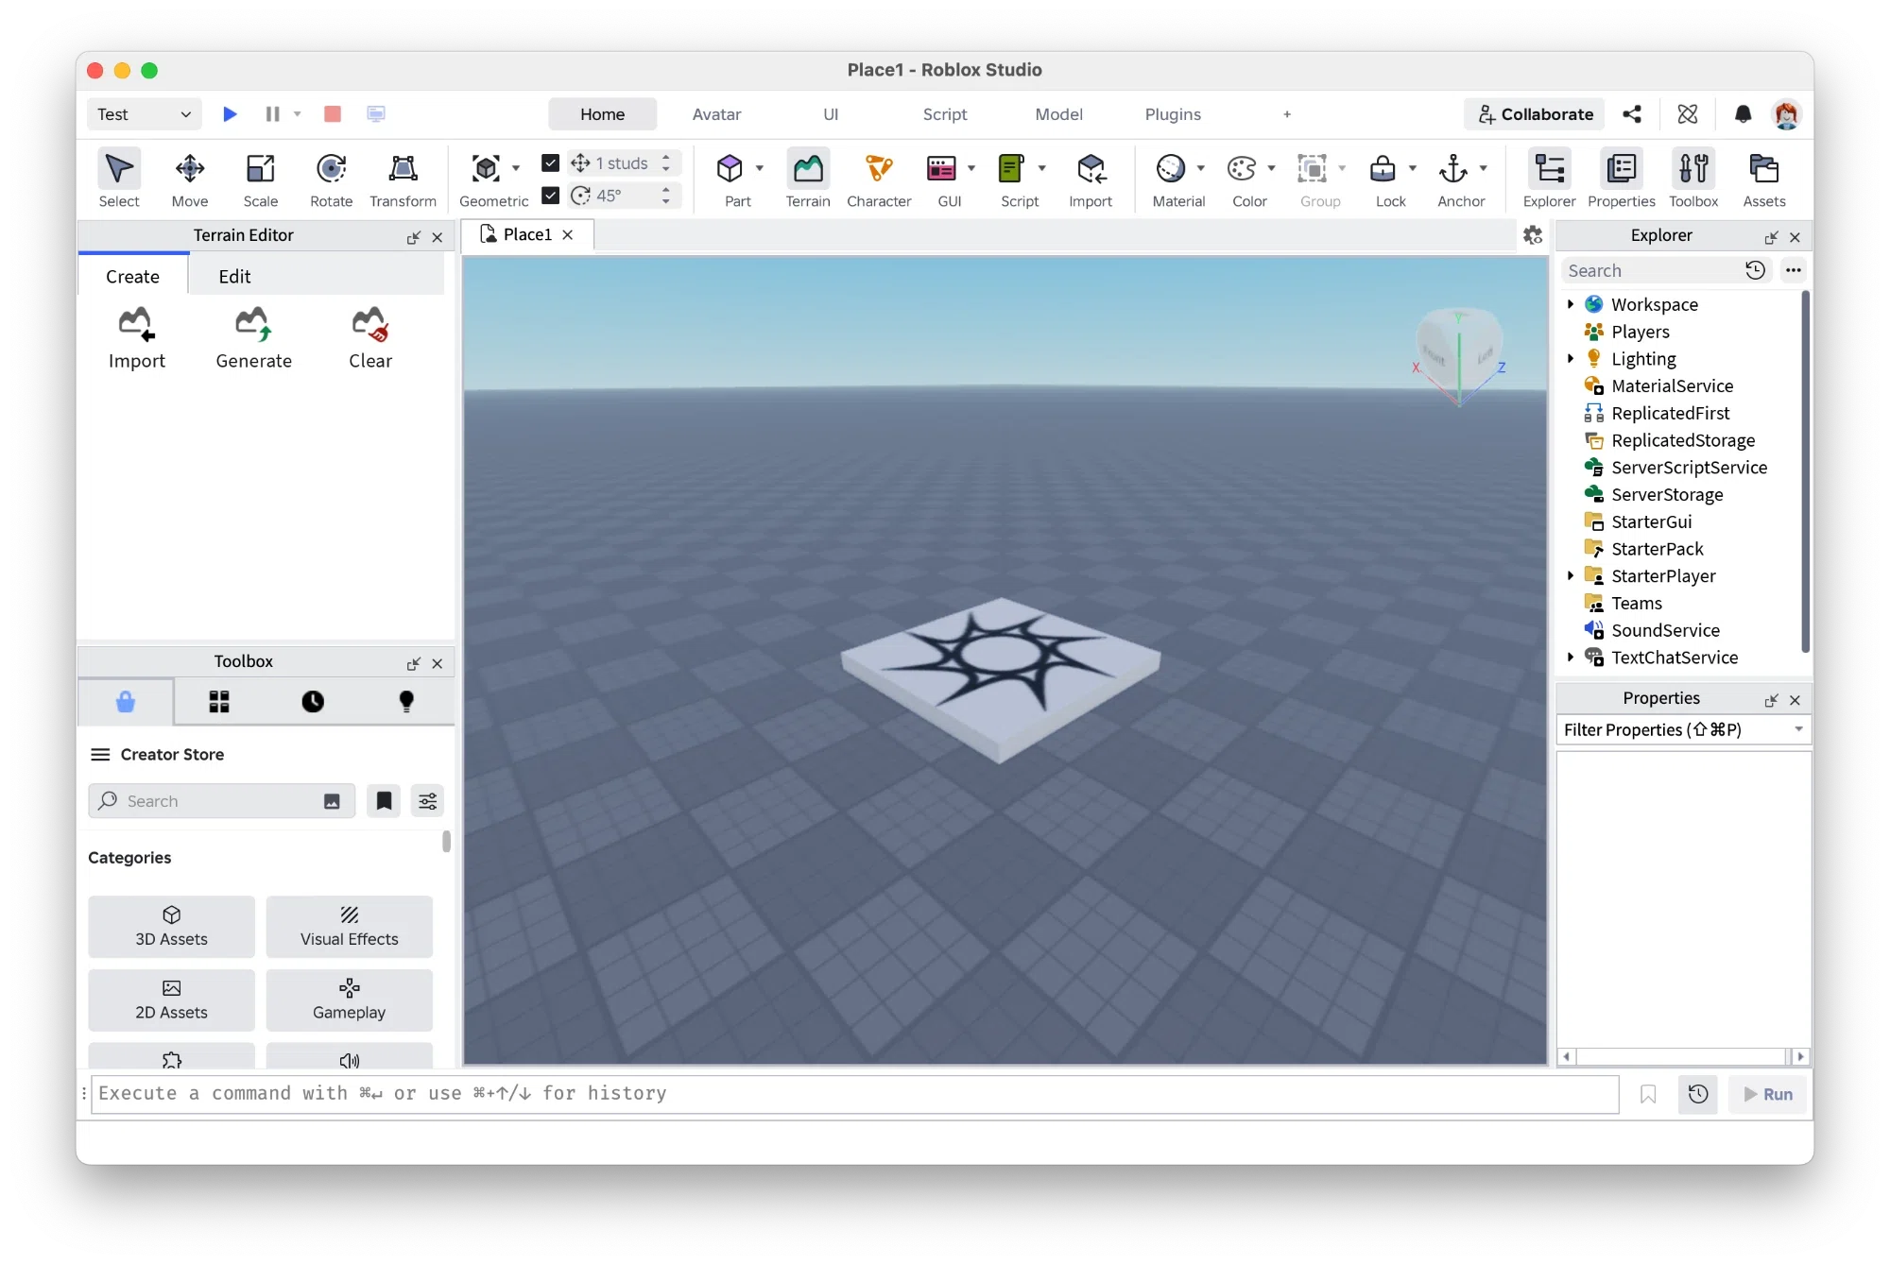This screenshot has height=1265, width=1890.
Task: Open Toolbox inventory grid tab
Action: tap(219, 701)
